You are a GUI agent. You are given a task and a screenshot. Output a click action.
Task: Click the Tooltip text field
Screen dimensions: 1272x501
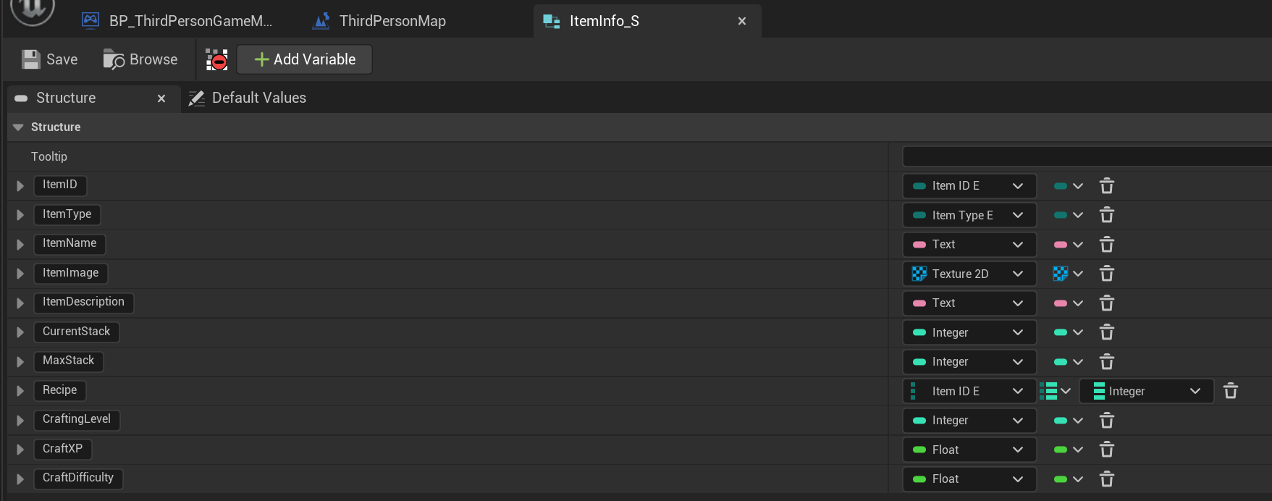pyautogui.click(x=1086, y=156)
